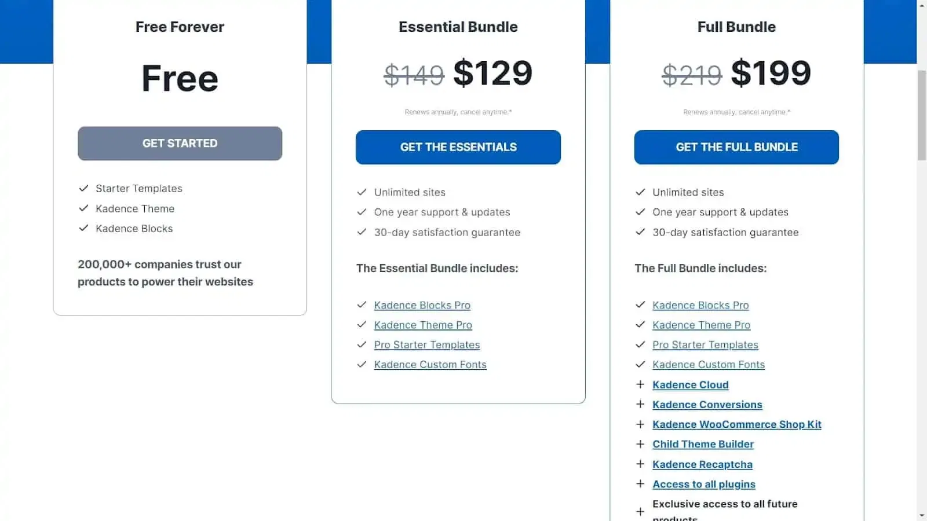Viewport: 927px width, 521px height.
Task: Click the GET STARTED button
Action: [x=180, y=144]
